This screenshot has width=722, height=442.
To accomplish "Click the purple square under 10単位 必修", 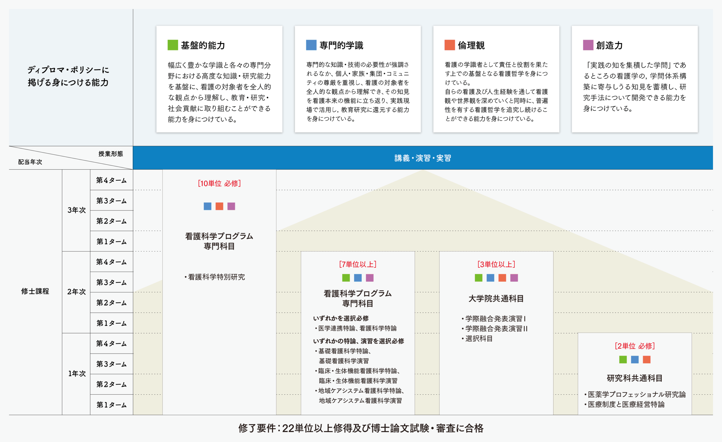I will pyautogui.click(x=231, y=206).
